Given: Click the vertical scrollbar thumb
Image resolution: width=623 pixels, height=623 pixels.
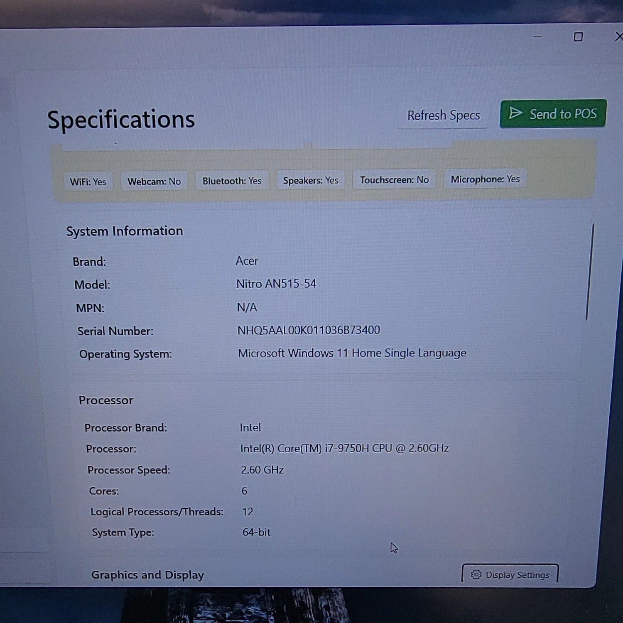Looking at the screenshot, I should tap(590, 272).
